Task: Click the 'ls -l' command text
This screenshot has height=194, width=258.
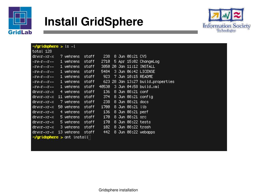Action: pyautogui.click(x=70, y=46)
